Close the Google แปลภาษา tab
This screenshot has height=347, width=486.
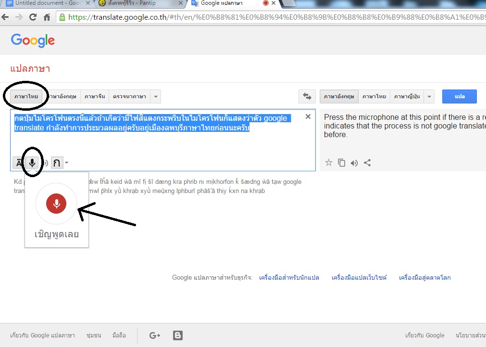pyautogui.click(x=274, y=3)
